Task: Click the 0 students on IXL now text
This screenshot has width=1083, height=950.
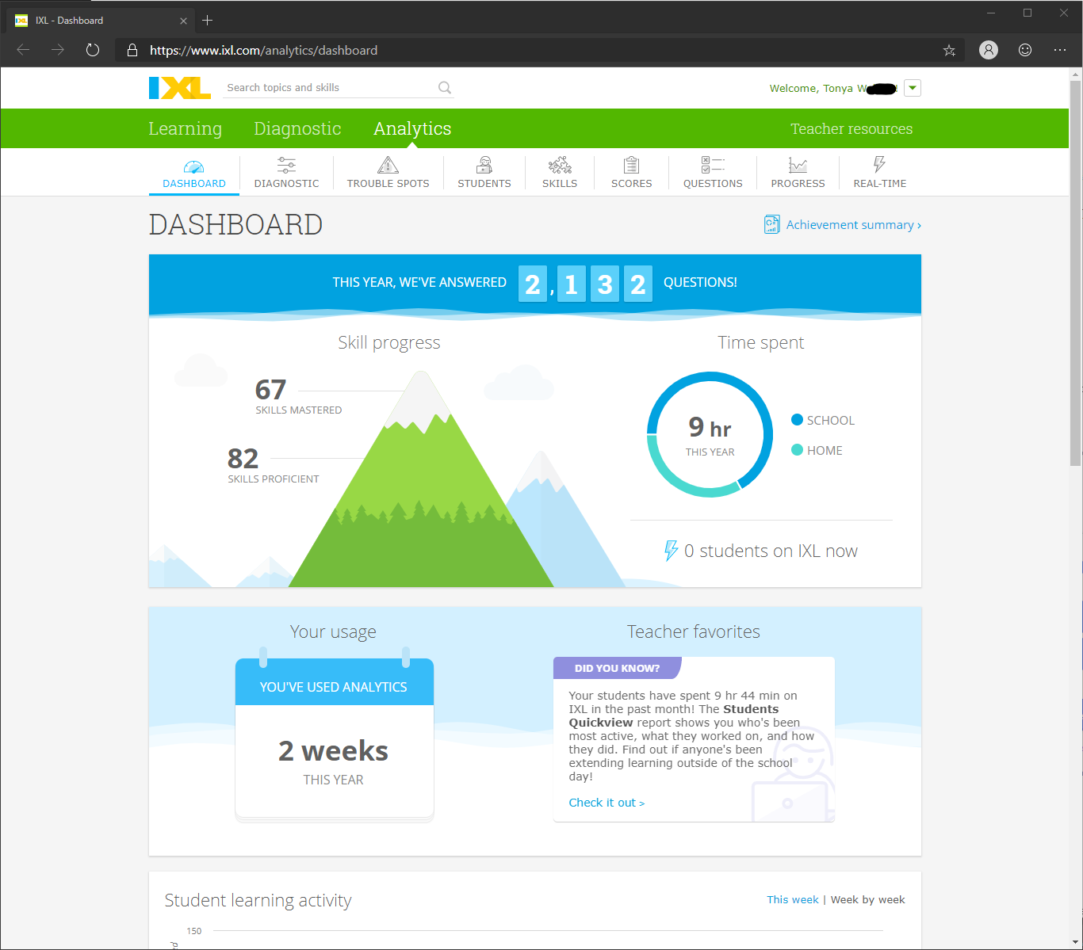Action: click(771, 551)
